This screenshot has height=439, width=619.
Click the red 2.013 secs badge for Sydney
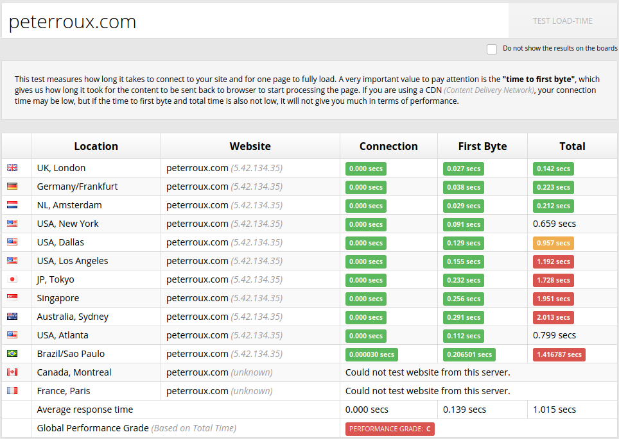(x=554, y=317)
